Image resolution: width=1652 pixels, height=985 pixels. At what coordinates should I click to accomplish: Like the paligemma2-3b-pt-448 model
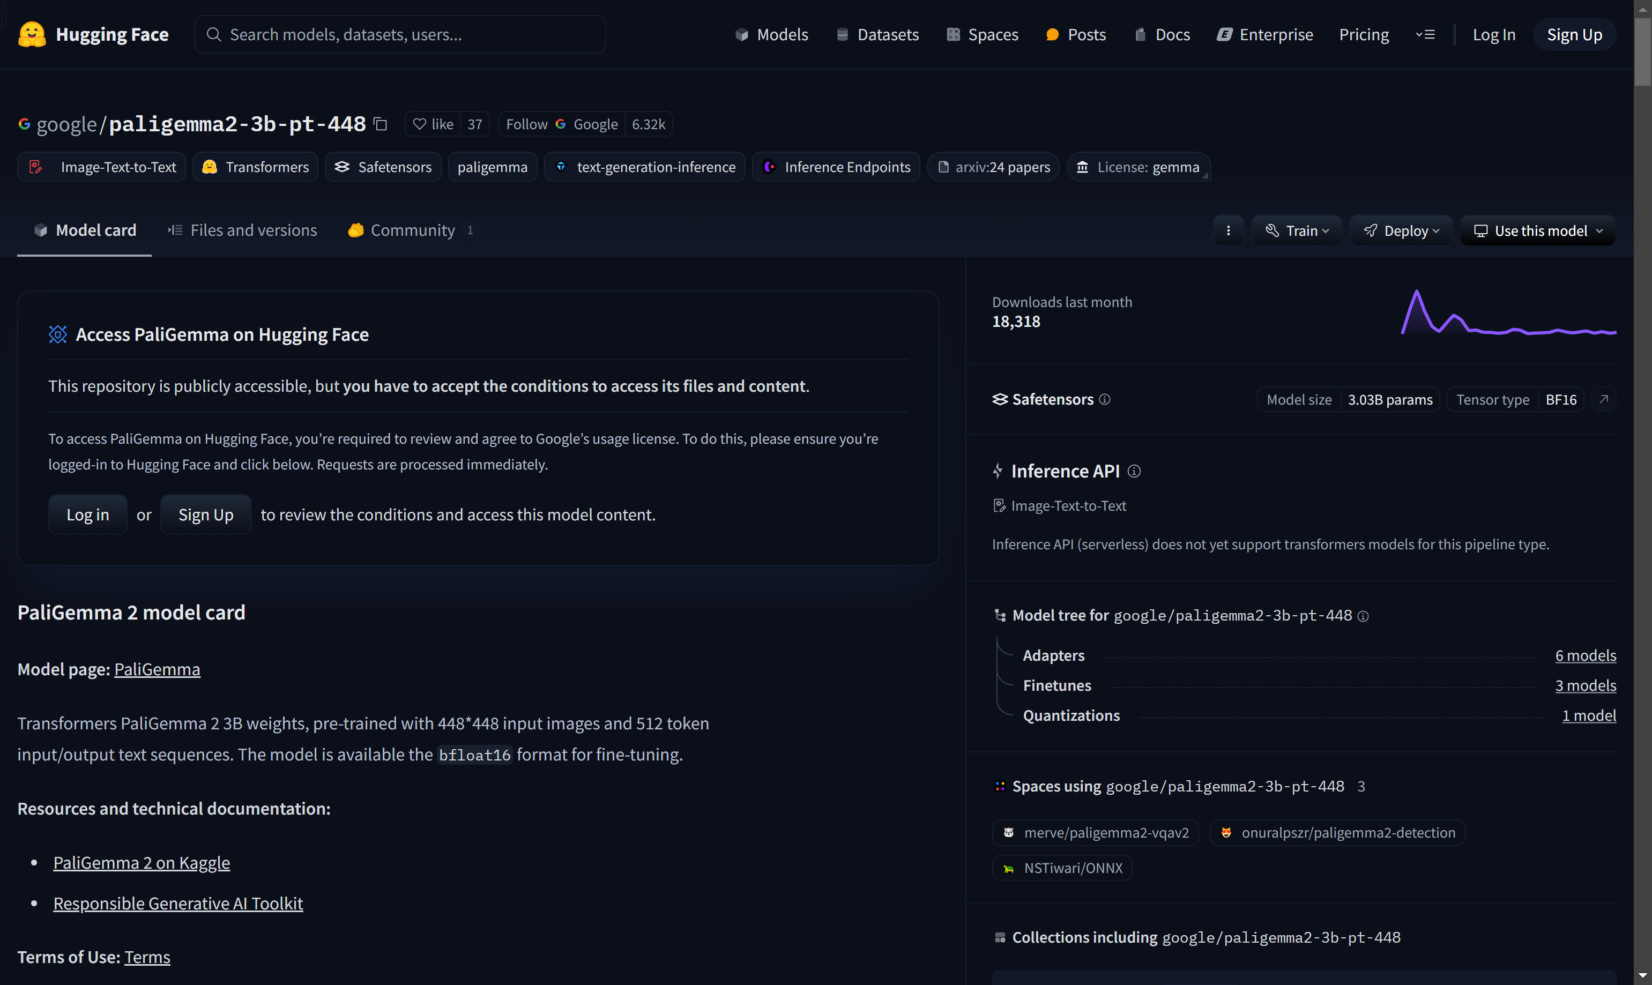pos(433,124)
